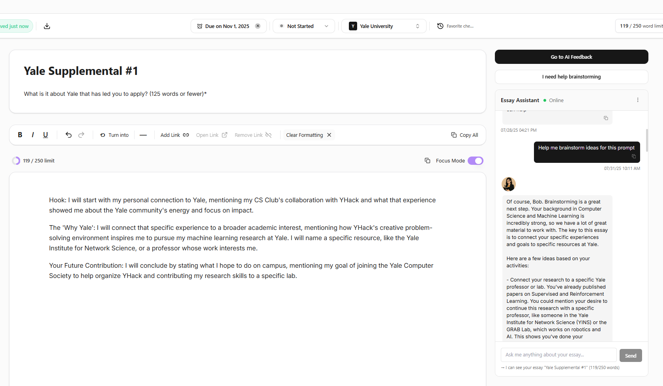The height and width of the screenshot is (386, 663).
Task: Click Open Link
Action: tap(212, 135)
